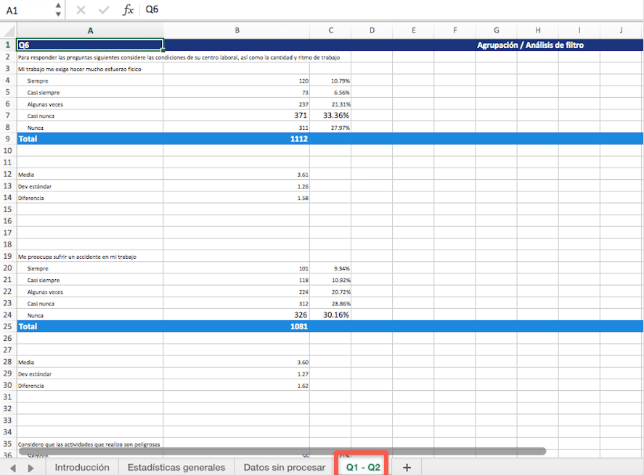Select column B by clicking its header
Viewport: 644px width, 475px height.
237,30
